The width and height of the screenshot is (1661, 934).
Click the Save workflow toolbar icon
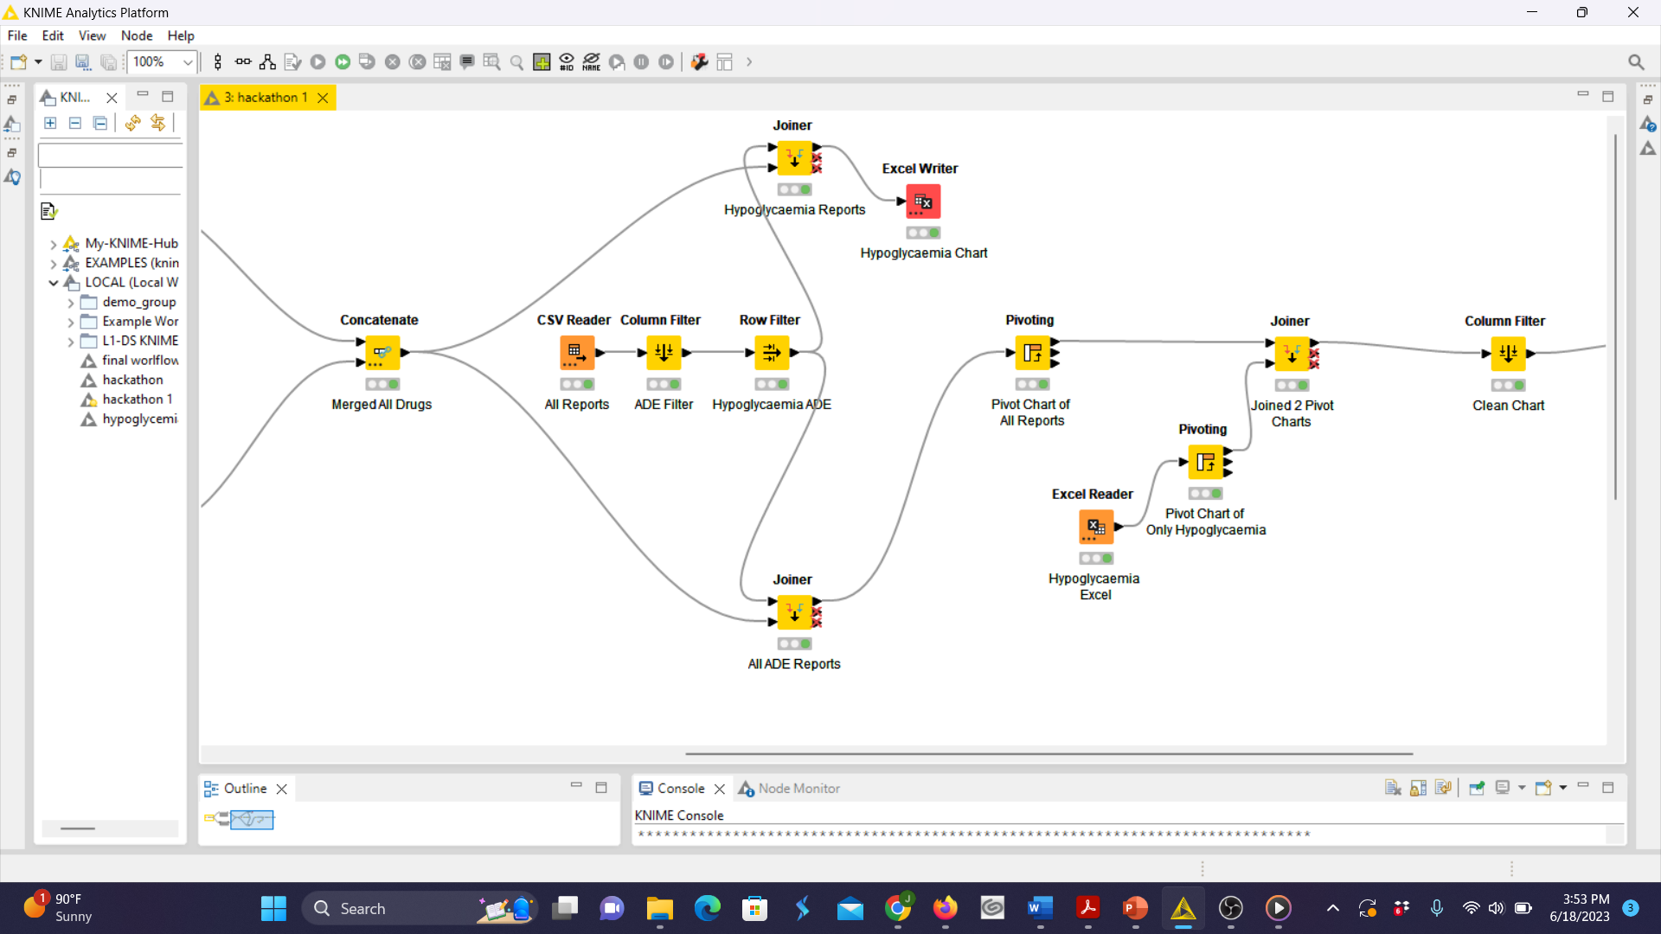point(59,62)
